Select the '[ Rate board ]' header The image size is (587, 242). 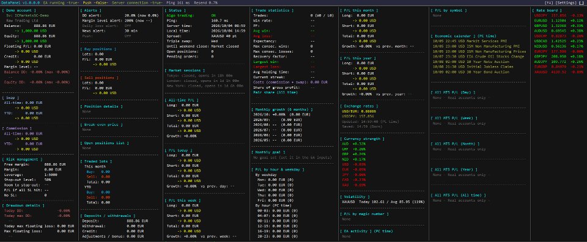coord(547,10)
